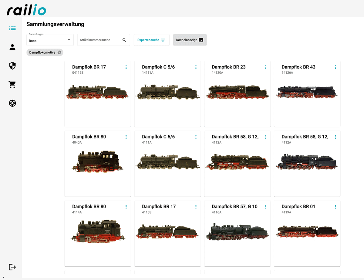Select the Dampflokomotive chip label

[x=42, y=52]
